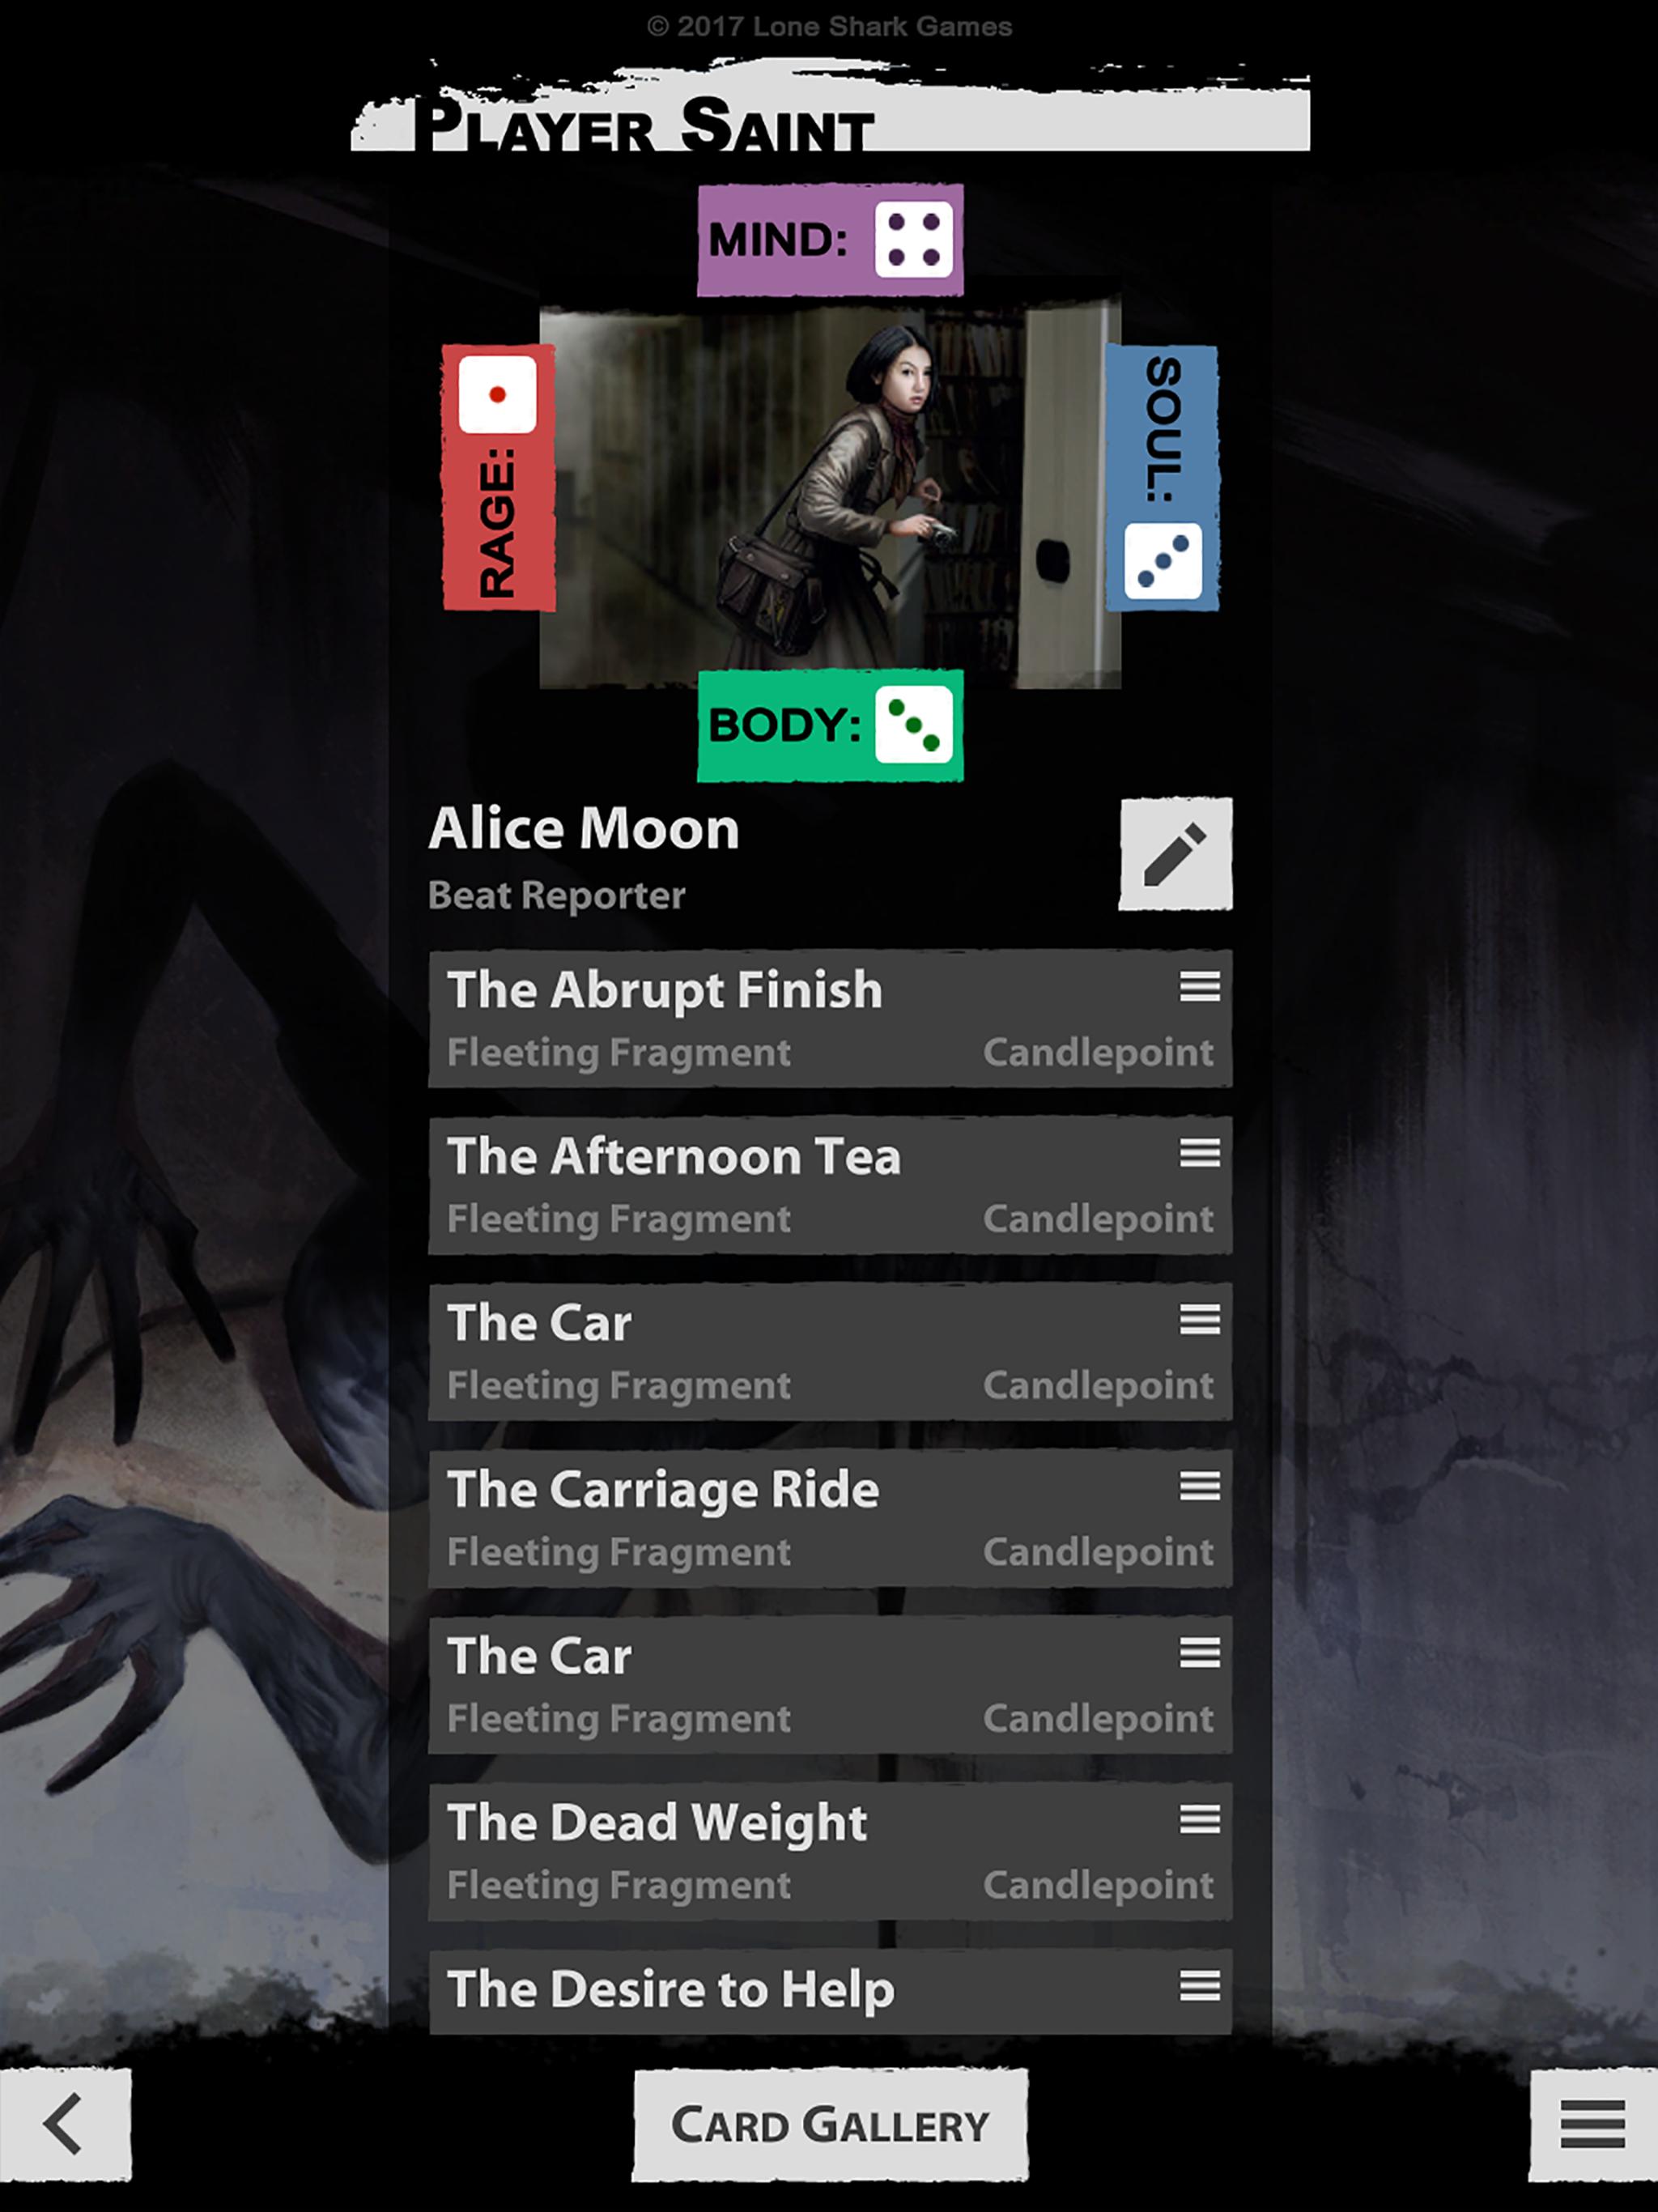
Task: Tap the Alice Moon character name
Action: [x=584, y=828]
